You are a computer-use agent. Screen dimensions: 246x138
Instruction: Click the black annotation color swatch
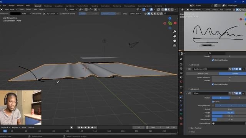tap(15, 14)
